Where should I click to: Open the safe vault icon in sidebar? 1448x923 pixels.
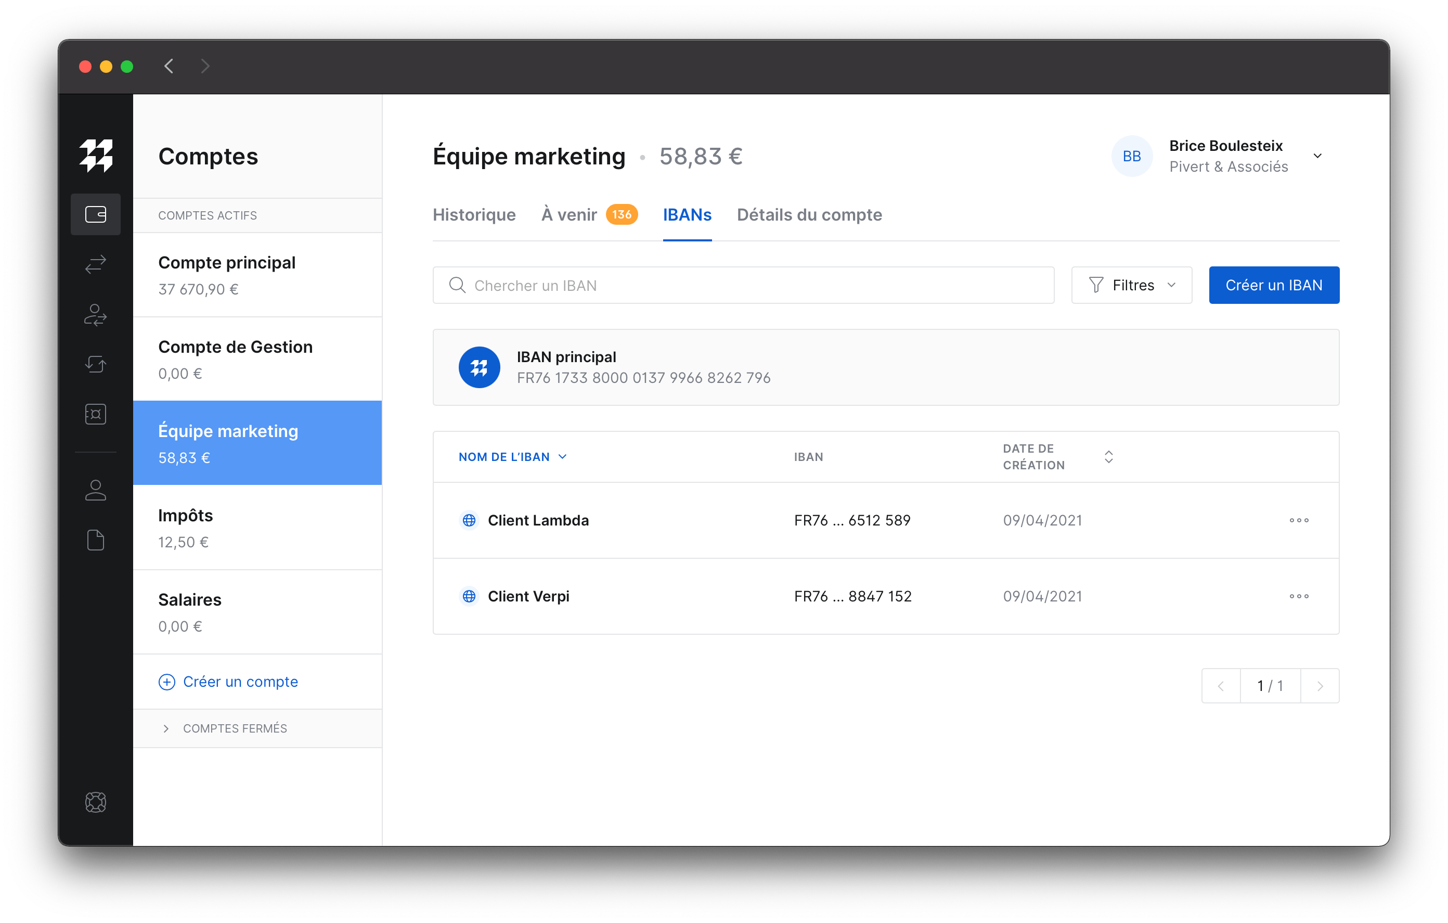(96, 414)
